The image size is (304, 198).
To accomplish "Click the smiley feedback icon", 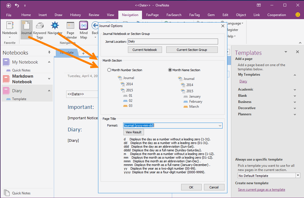I will [x=298, y=15].
